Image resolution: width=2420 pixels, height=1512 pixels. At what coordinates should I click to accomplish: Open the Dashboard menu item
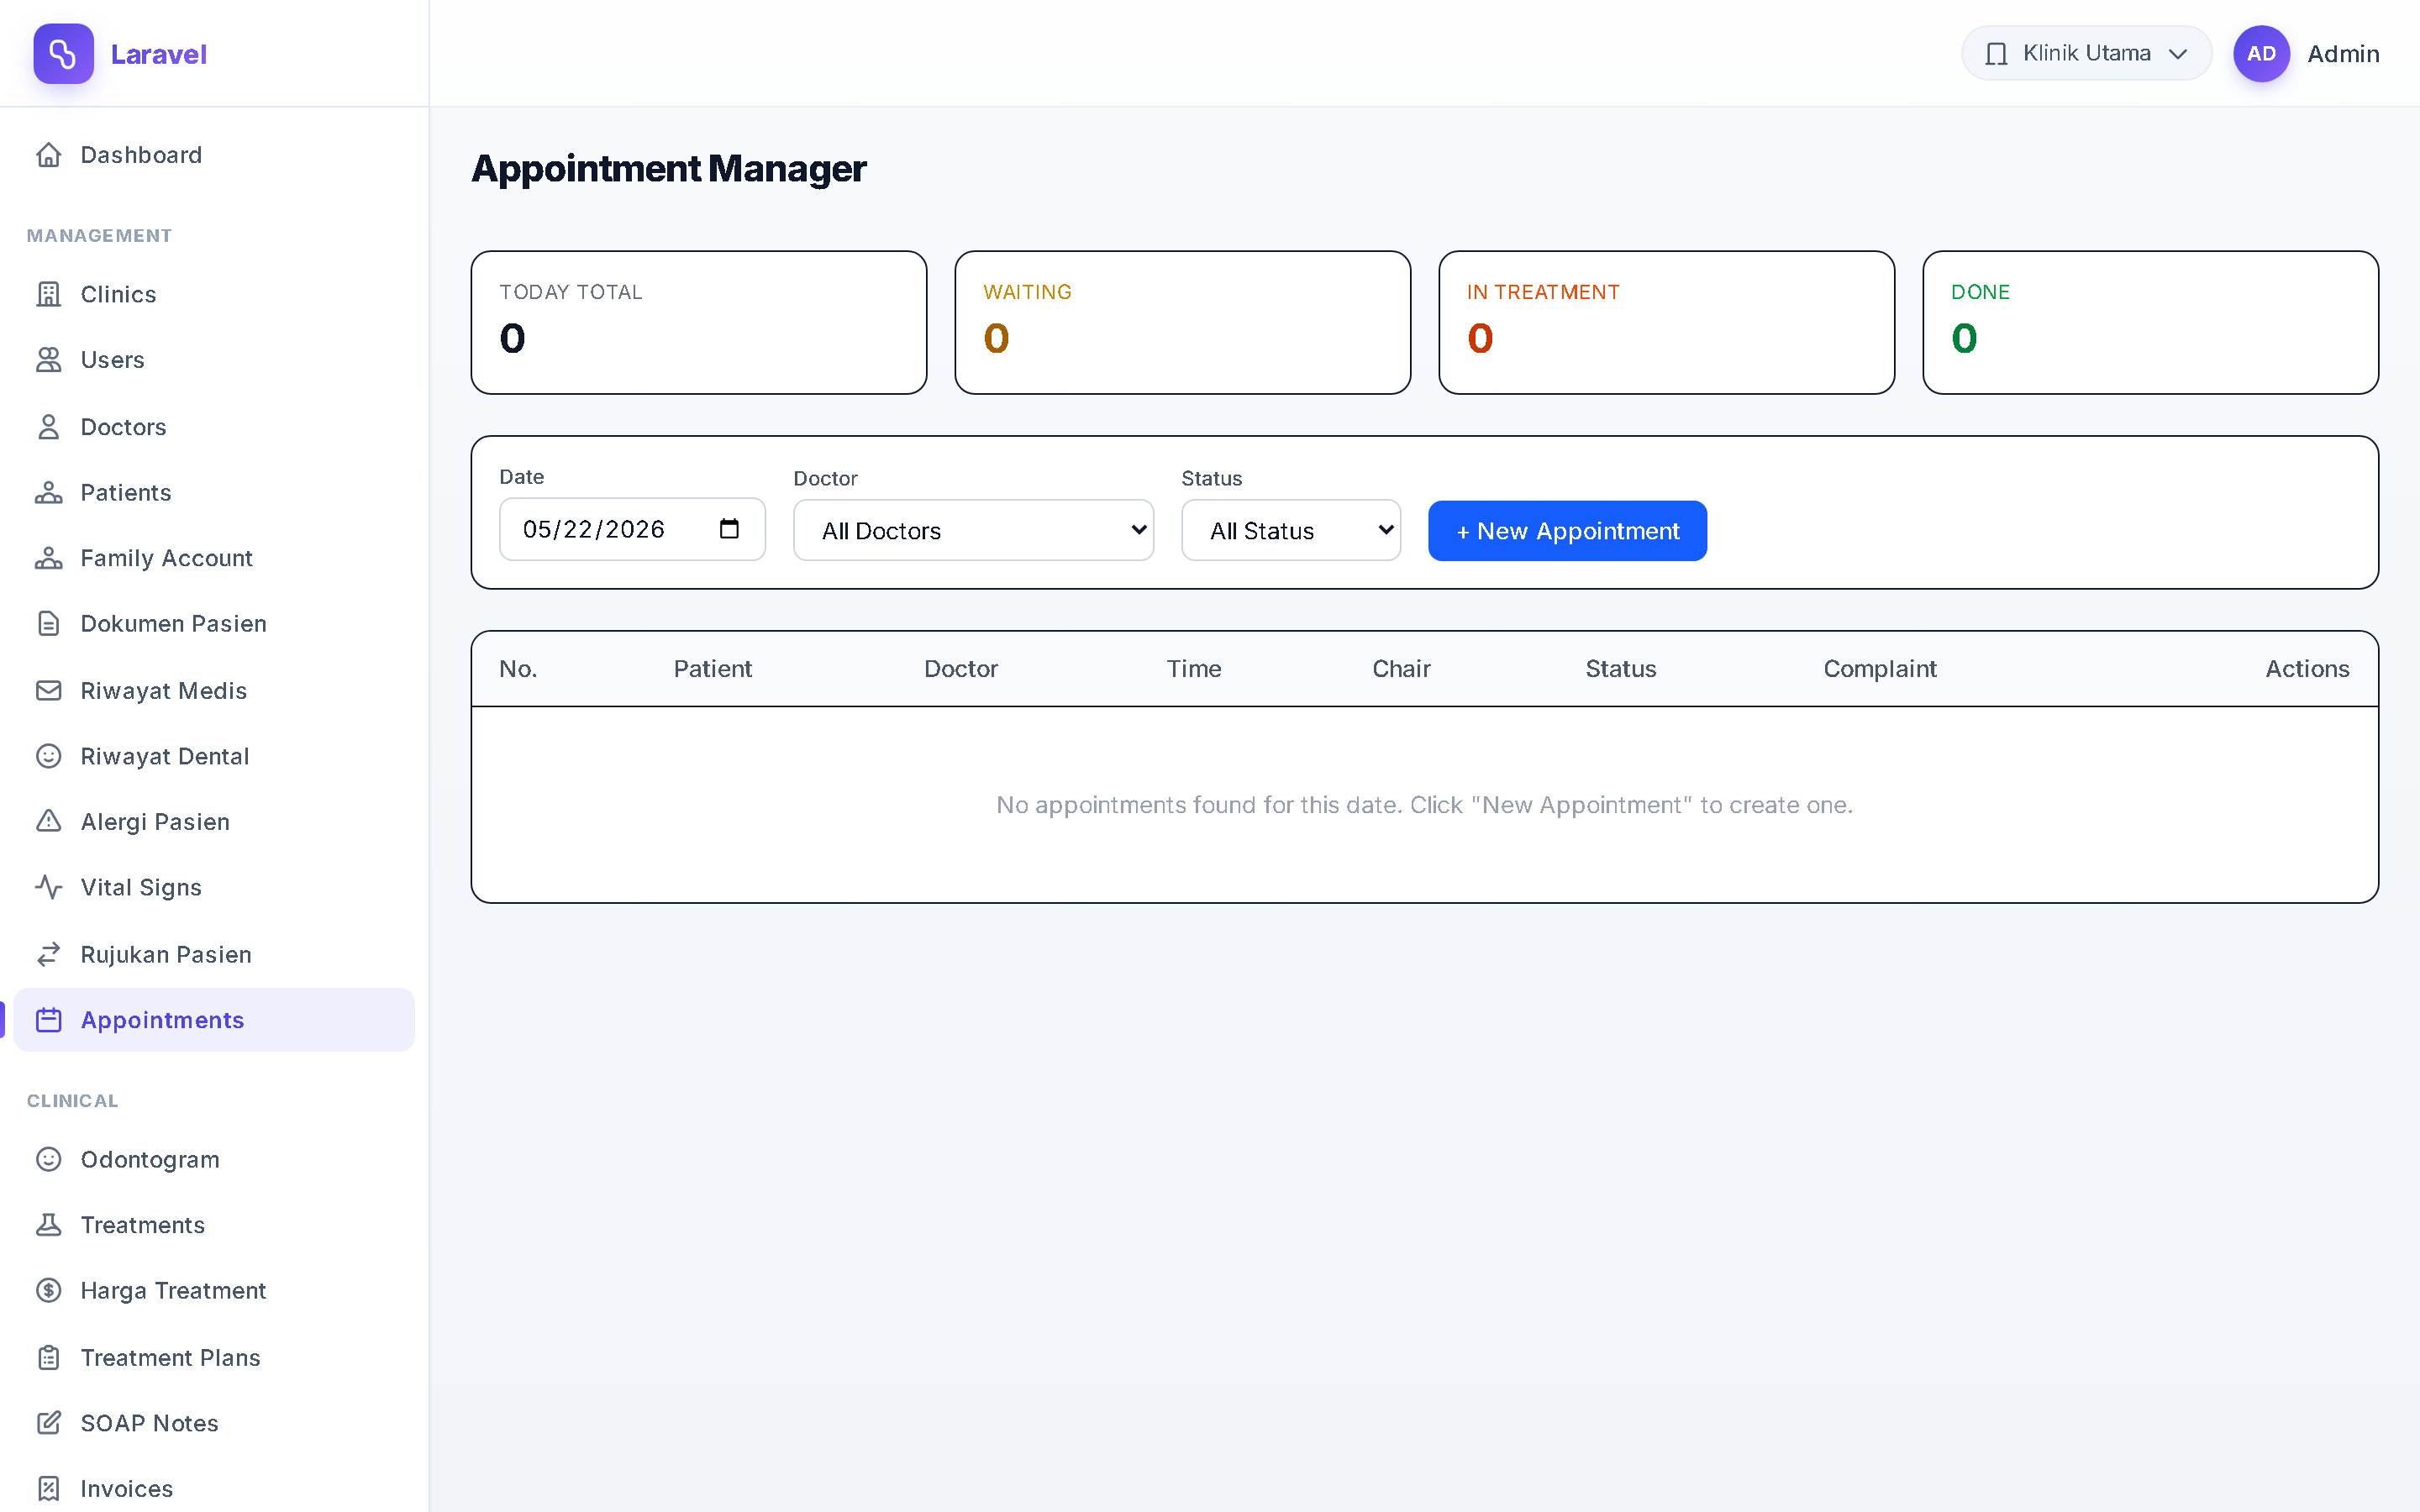coord(214,155)
